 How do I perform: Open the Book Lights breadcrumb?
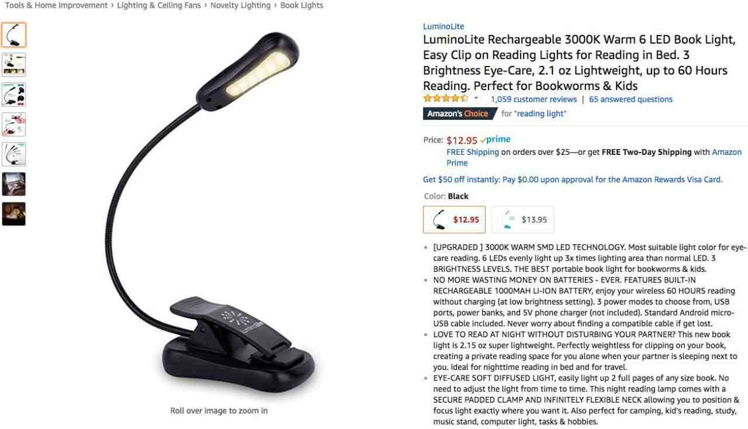click(302, 5)
